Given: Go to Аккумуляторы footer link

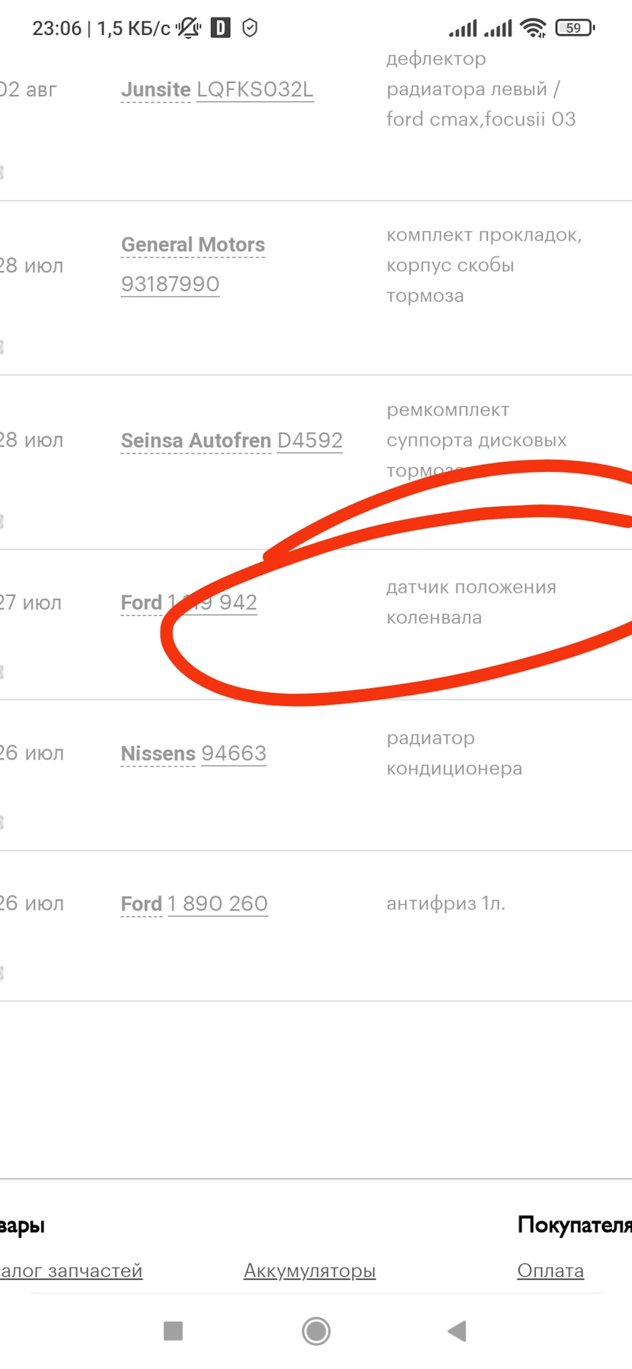Looking at the screenshot, I should [x=309, y=1271].
